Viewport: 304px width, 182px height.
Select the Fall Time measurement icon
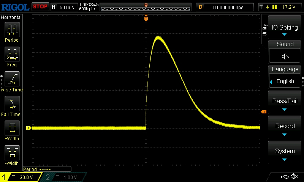(x=12, y=104)
